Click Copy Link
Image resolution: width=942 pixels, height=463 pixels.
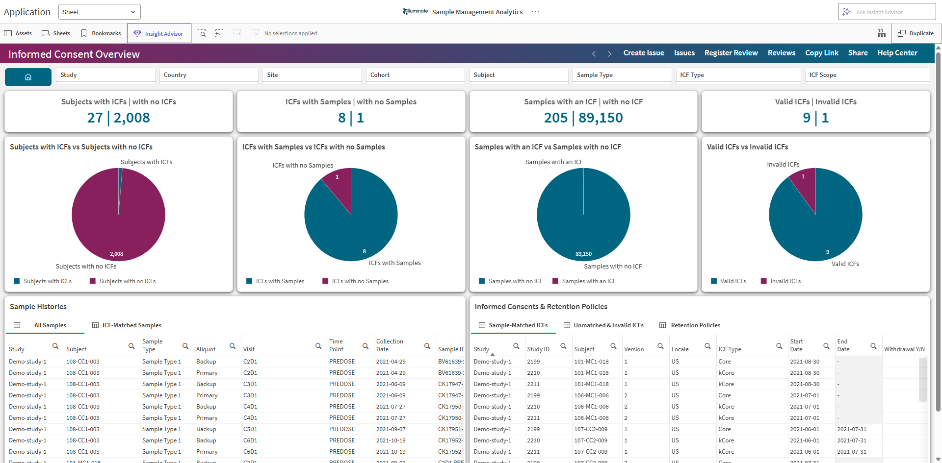point(822,53)
